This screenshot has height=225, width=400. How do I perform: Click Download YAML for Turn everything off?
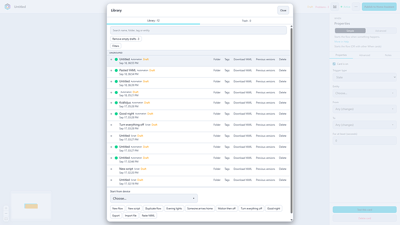click(x=242, y=125)
